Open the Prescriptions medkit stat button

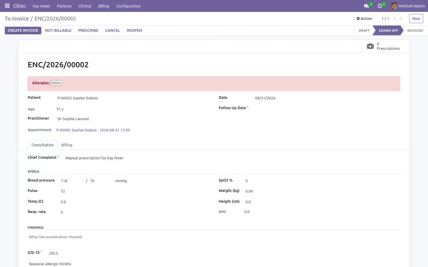(x=385, y=46)
